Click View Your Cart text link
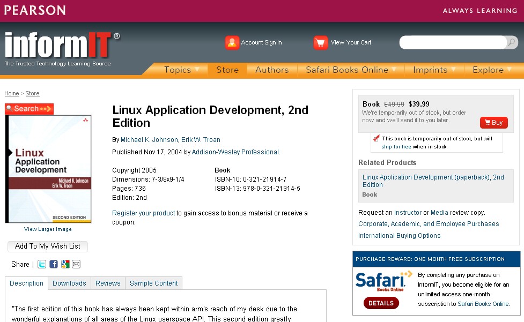This screenshot has width=524, height=322. 351,43
